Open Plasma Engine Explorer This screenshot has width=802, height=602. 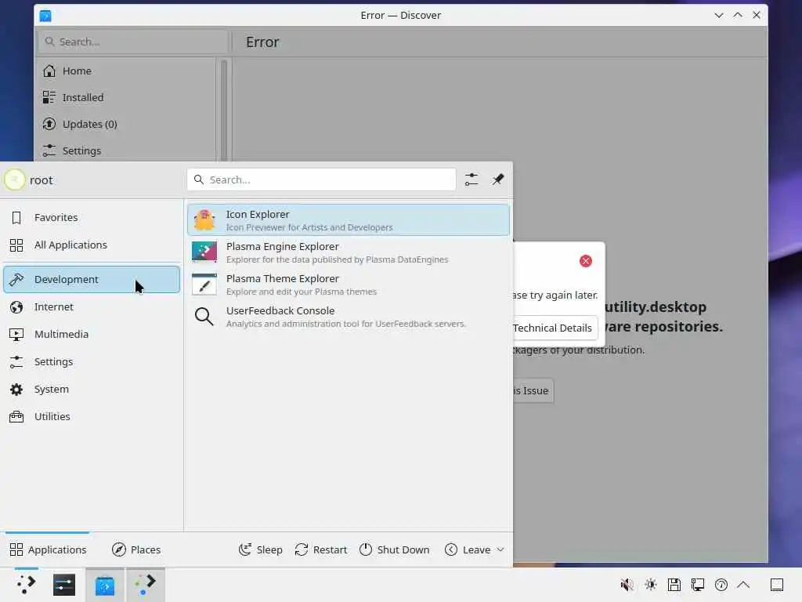point(349,252)
